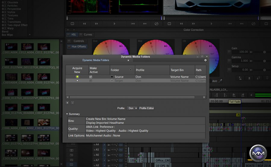
Task: Open the dialog fast menu arrow icon
Action: (205, 60)
